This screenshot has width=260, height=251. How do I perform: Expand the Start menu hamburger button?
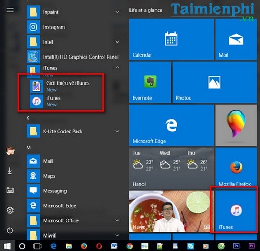click(10, 10)
